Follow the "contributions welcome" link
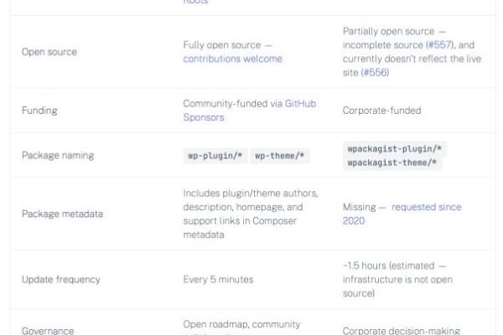 tap(232, 59)
